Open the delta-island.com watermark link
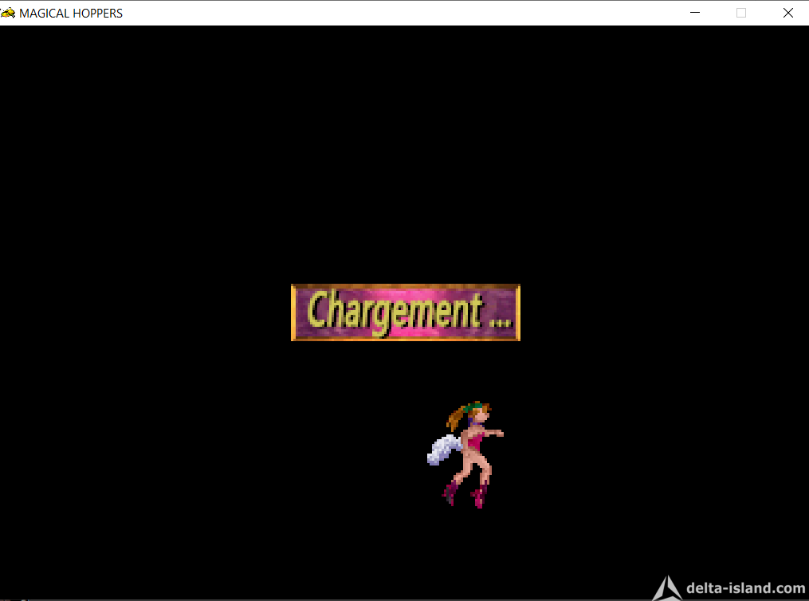809x601 pixels. click(x=745, y=588)
